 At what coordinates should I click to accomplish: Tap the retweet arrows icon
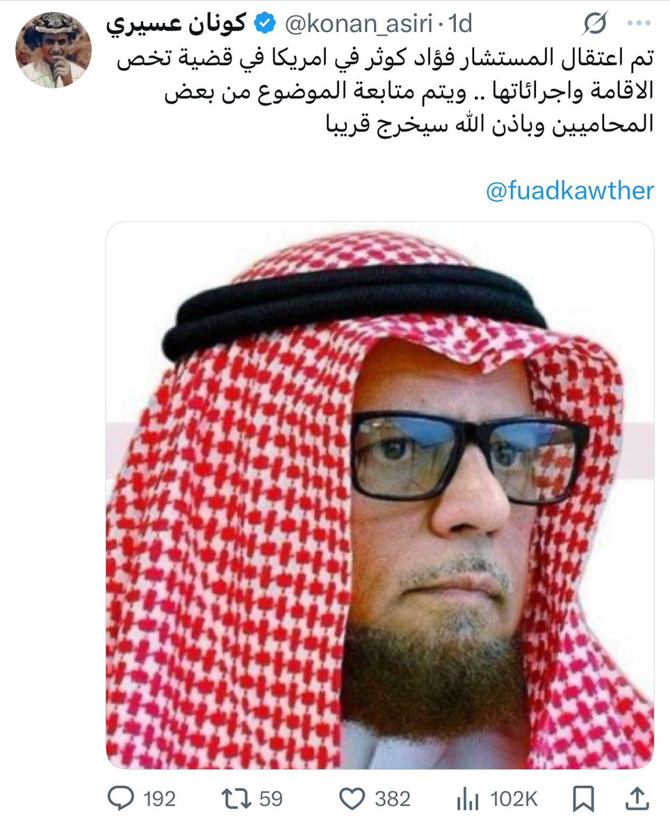click(237, 799)
